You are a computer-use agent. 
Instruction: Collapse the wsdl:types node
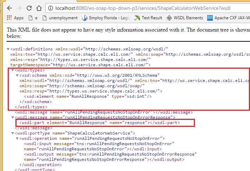pyautogui.click(x=13, y=70)
